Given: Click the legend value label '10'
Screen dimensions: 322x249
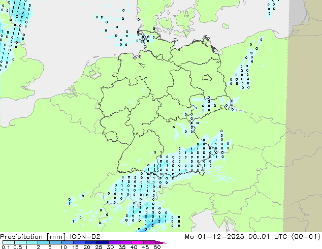Looking at the screenshot, I should pos(63,247).
